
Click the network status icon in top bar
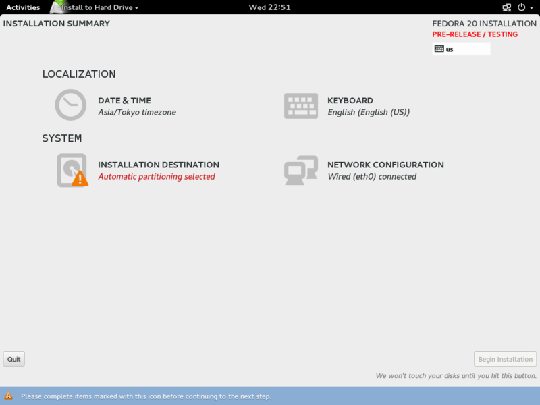coord(507,7)
